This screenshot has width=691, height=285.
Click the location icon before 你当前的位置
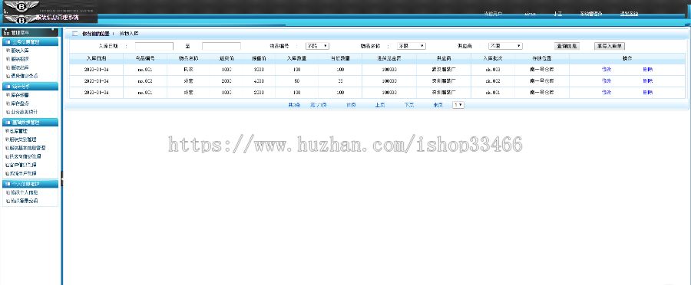pos(74,34)
